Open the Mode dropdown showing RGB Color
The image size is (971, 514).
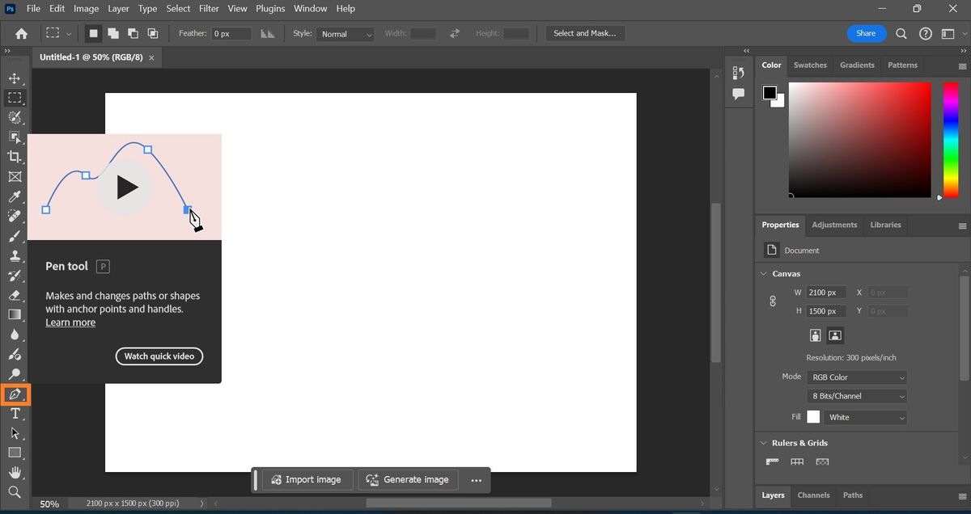(x=857, y=377)
